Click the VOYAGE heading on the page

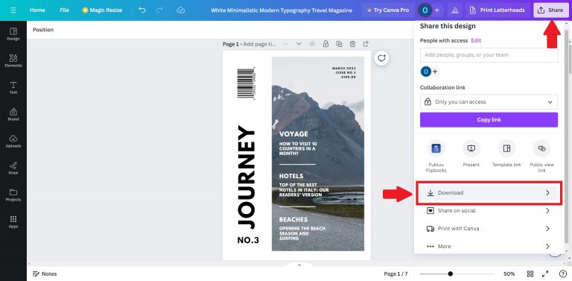coord(293,134)
